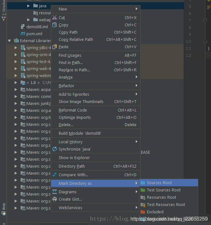
Task: Click the fold marker at editor line 7
Action: click(x=205, y=21)
